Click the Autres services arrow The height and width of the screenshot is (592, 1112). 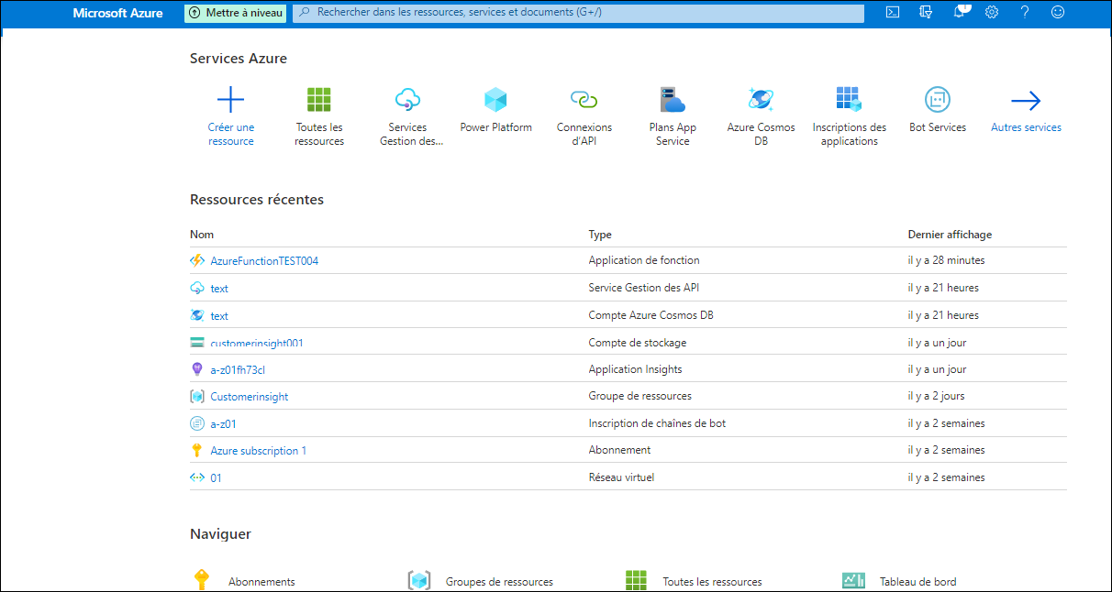1026,101
